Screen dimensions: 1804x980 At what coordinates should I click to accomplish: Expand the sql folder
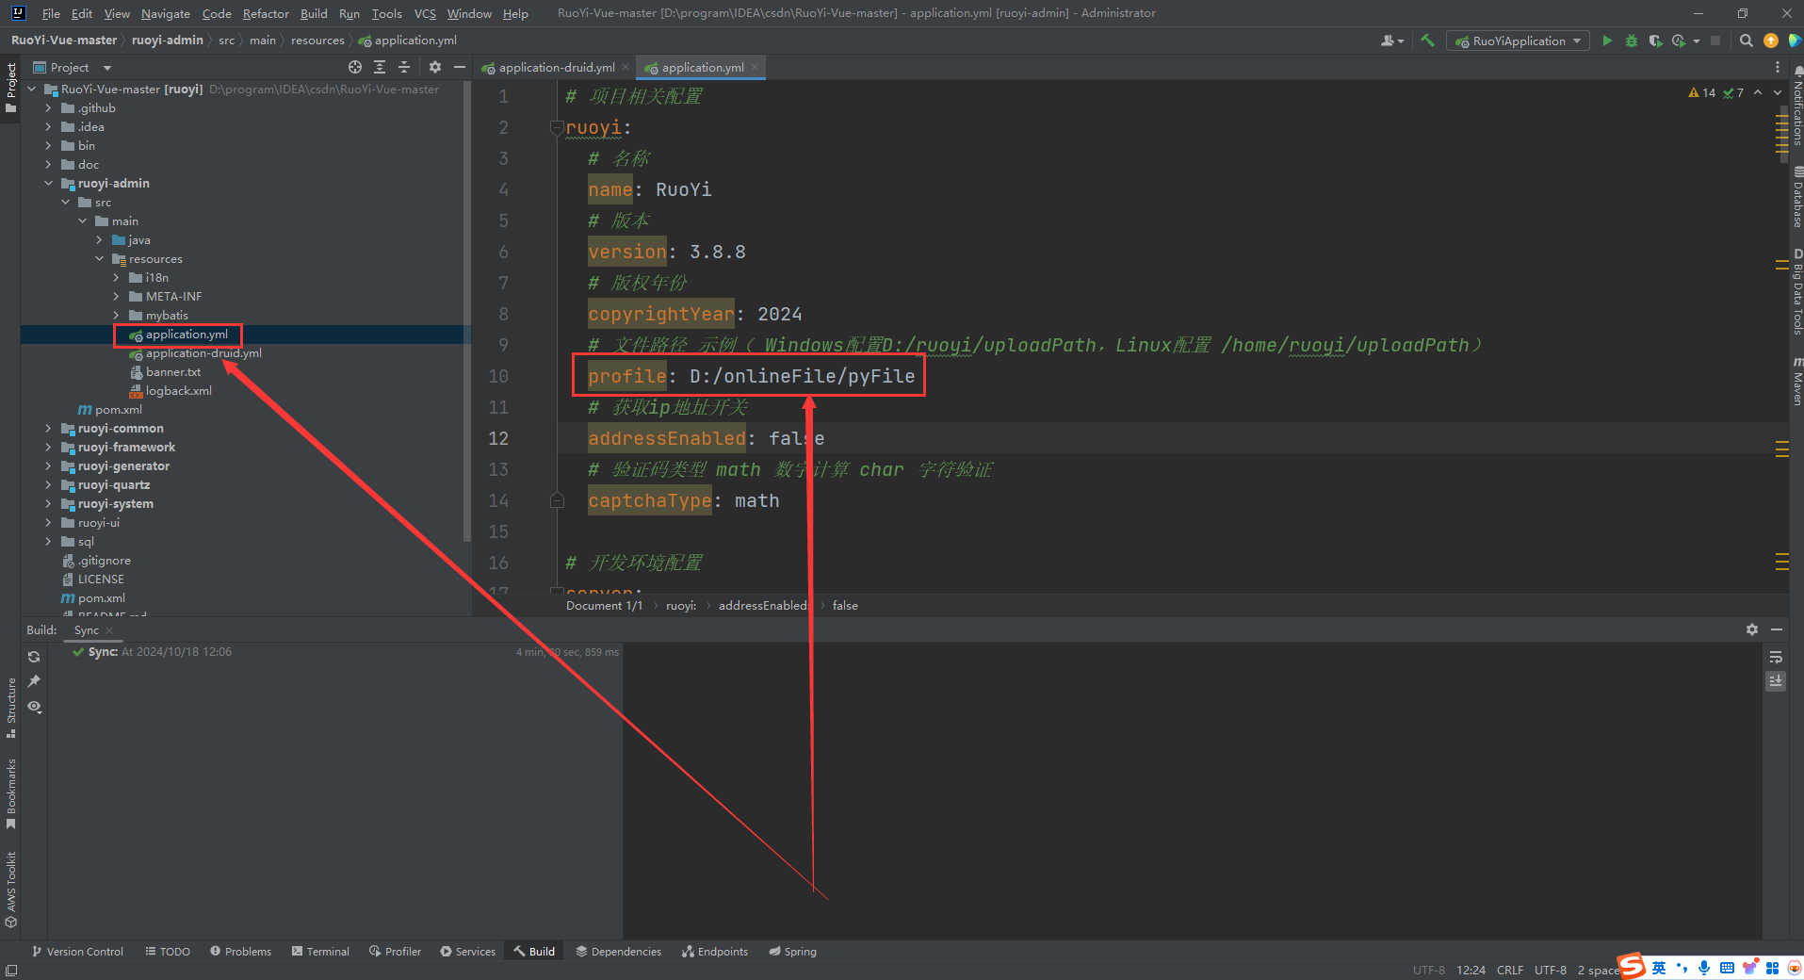click(48, 542)
